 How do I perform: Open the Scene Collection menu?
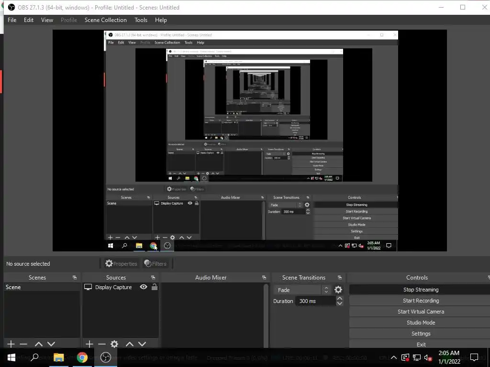106,20
